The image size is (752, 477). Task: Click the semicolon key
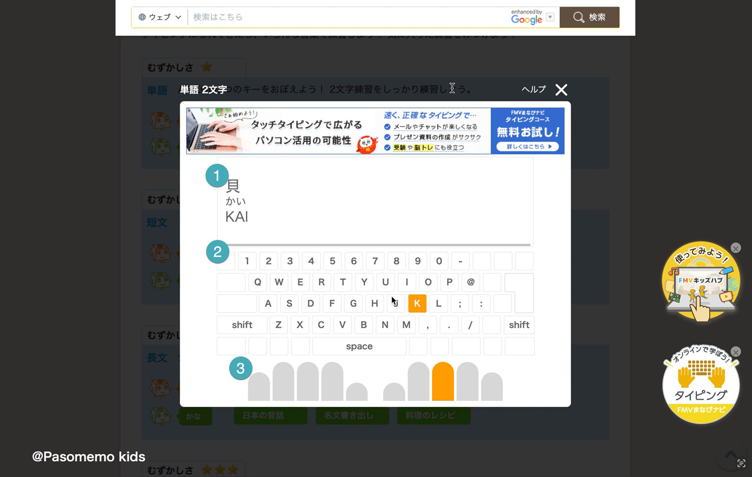pos(460,304)
